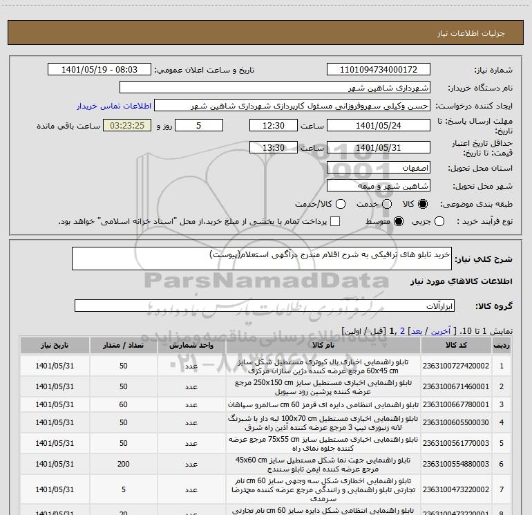Image resolution: width=532 pixels, height=515 pixels.
Task: Click the واحد شمارش column header
Action: click(x=191, y=345)
